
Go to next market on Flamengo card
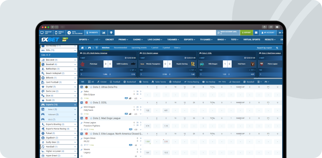click(135, 70)
